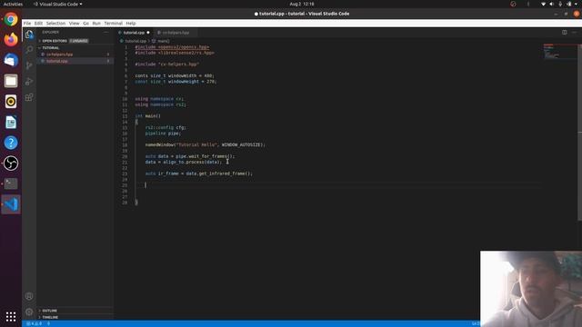Close unsaved tutorial.cpp tab via its dot
The image size is (582, 327).
click(x=148, y=33)
